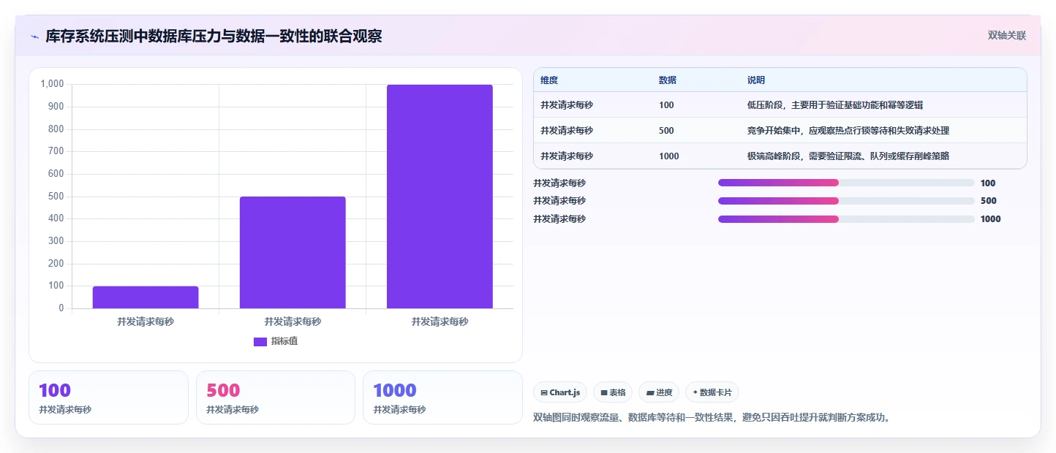
Task: Click the page title 库存系统压测中数据库压力与数据一致性的联合观察
Action: pyautogui.click(x=214, y=36)
